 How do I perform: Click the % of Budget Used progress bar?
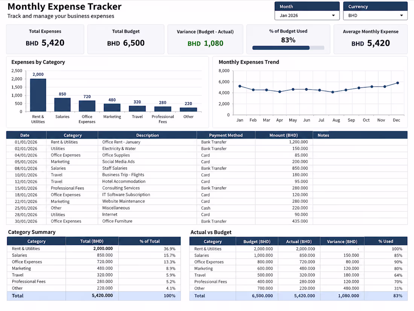[x=288, y=48]
